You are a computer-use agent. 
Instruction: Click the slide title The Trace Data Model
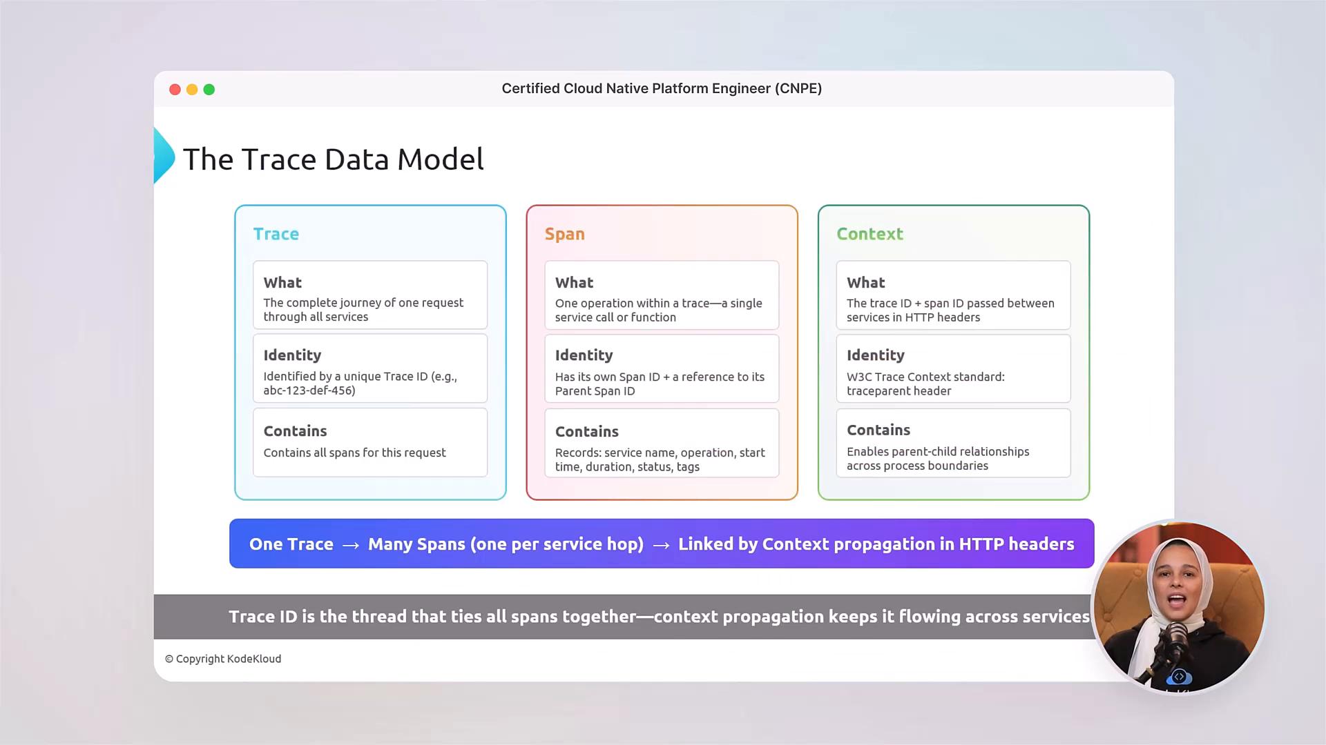(x=333, y=159)
